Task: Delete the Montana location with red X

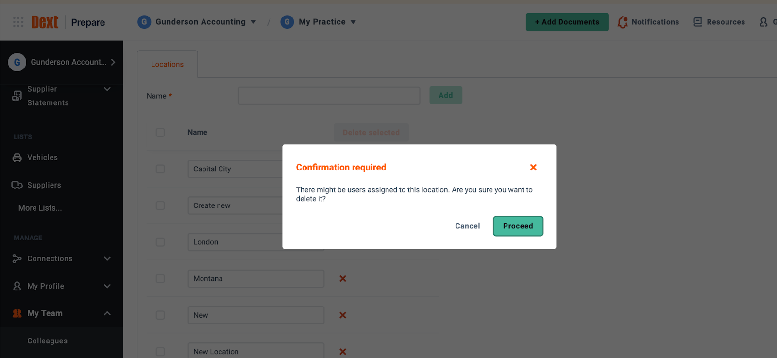Action: pyautogui.click(x=343, y=278)
